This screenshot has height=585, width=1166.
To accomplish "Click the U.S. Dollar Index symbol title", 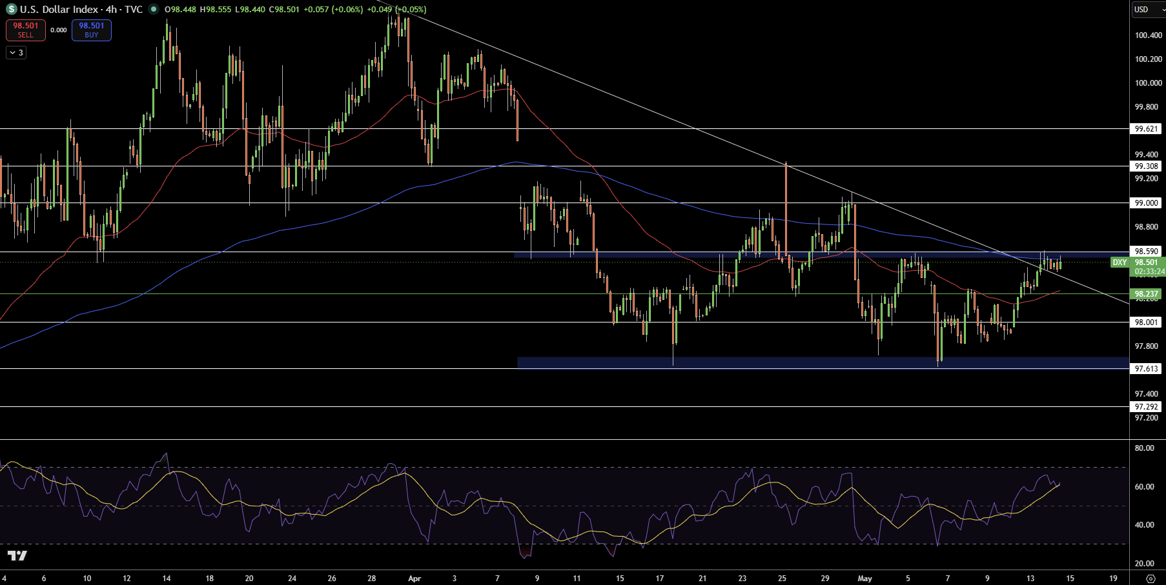I will (81, 9).
